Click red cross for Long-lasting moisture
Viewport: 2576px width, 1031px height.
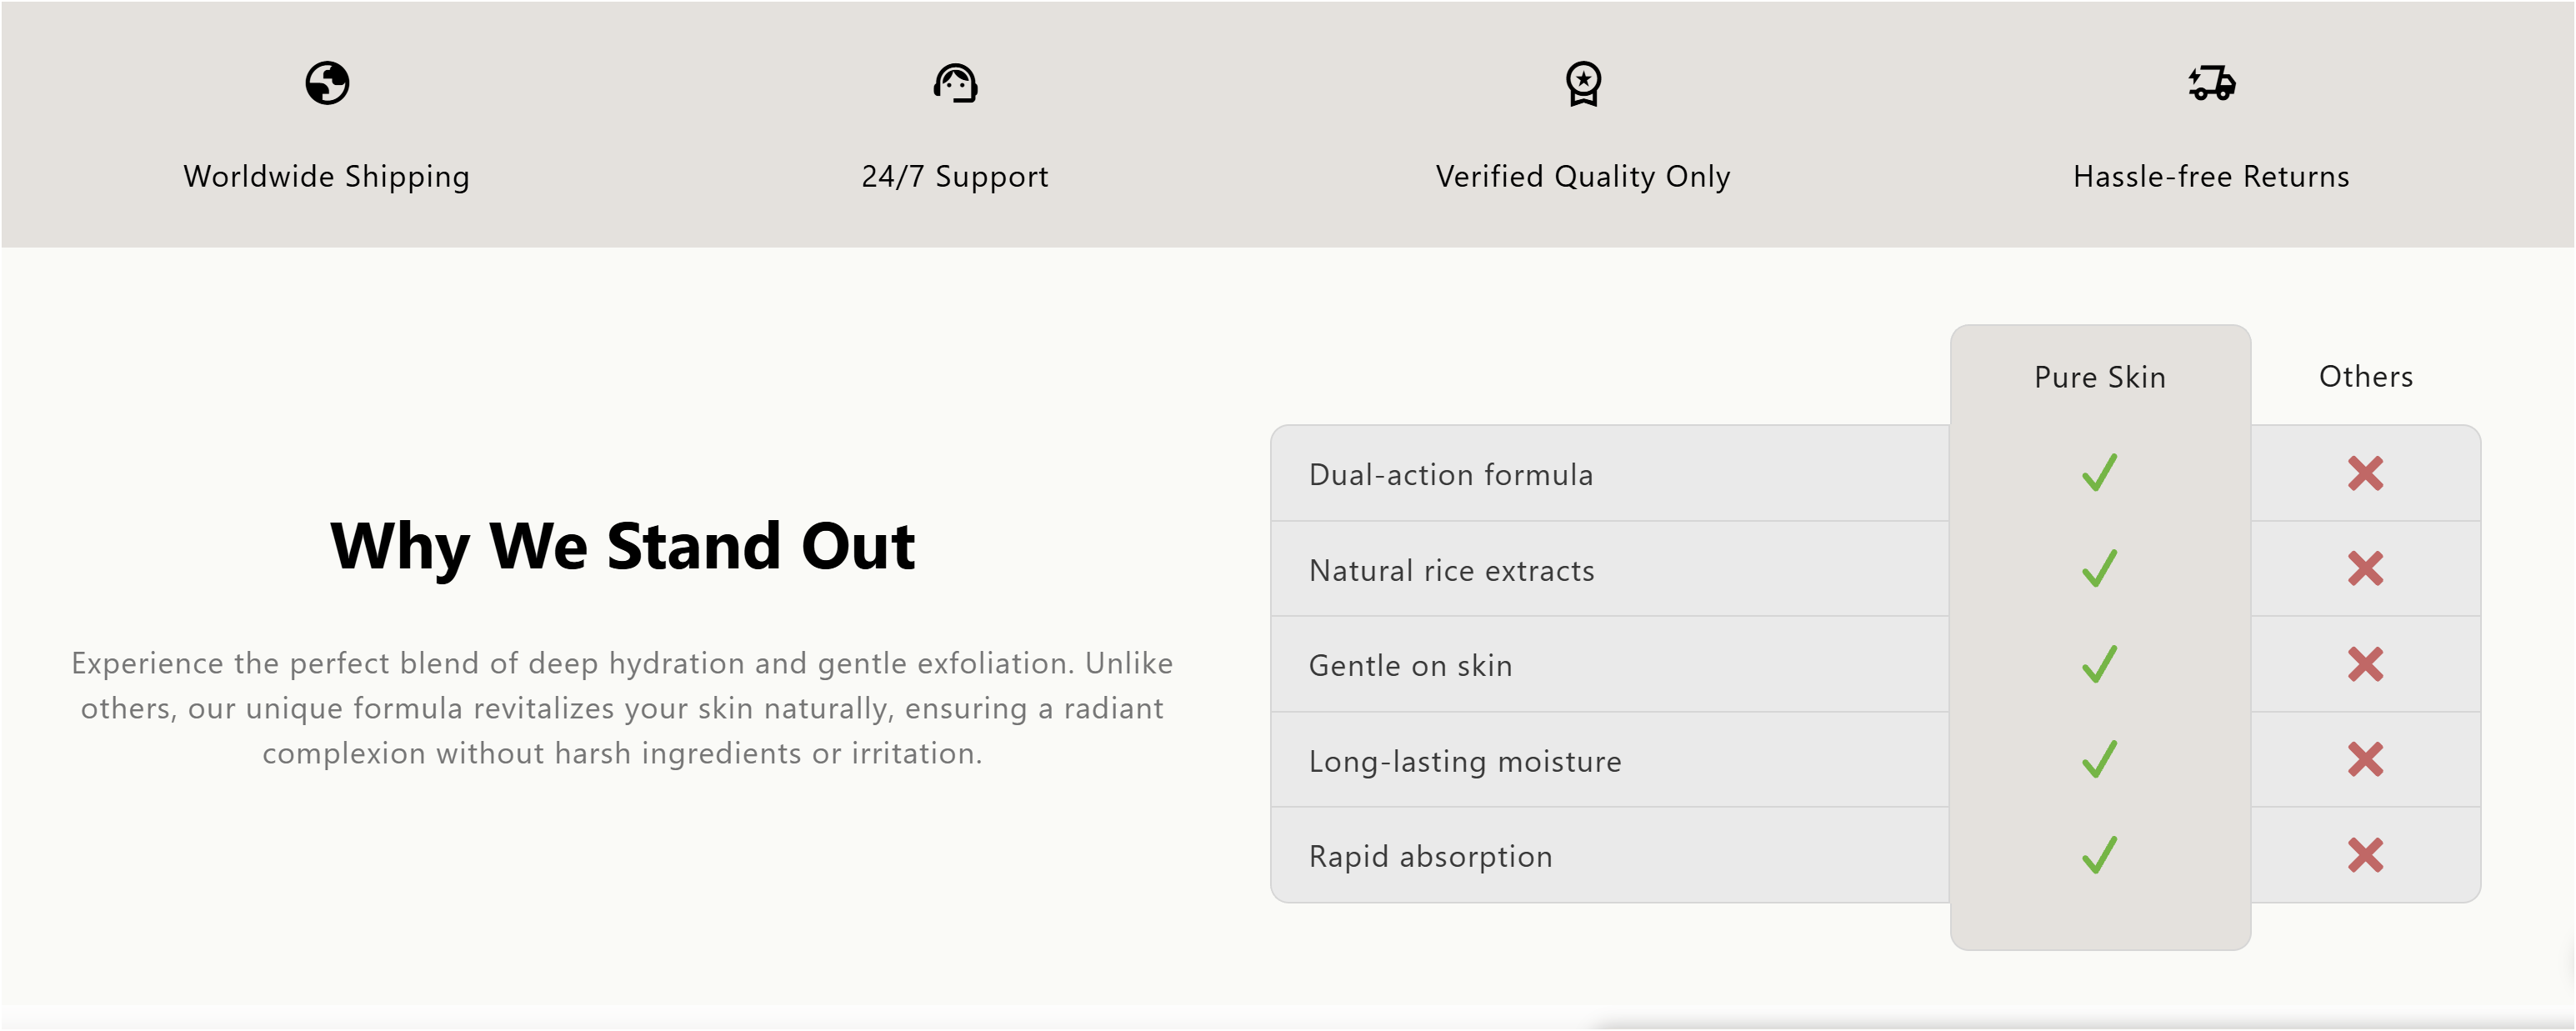(2365, 760)
